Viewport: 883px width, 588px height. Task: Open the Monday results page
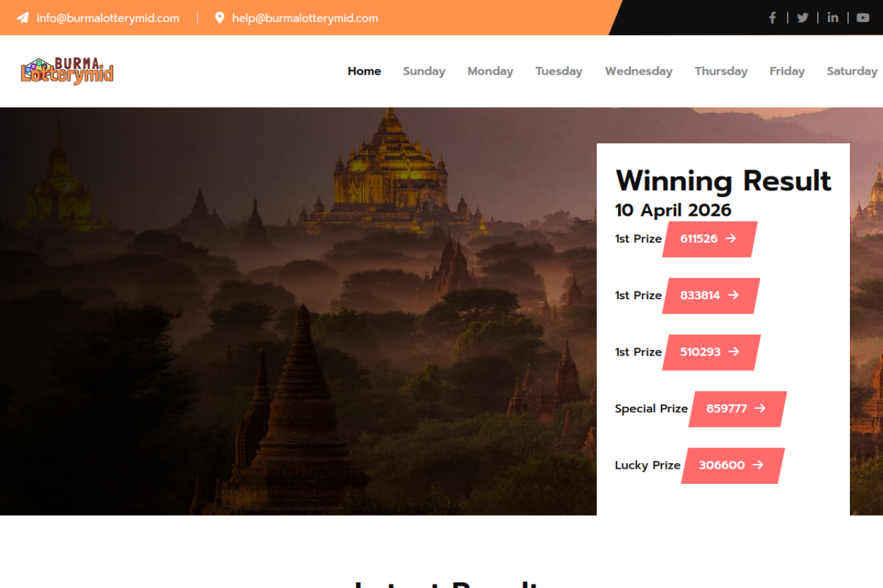490,71
